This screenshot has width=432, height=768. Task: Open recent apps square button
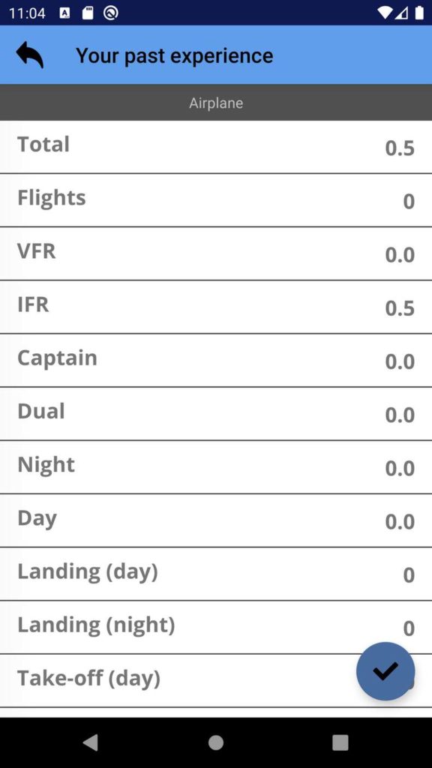(x=340, y=742)
